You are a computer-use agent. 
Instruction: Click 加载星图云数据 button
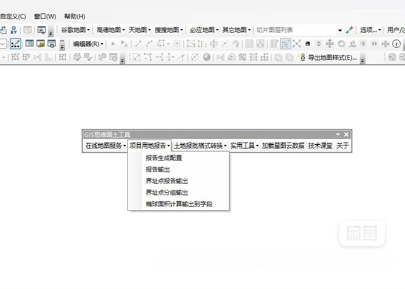coord(283,146)
